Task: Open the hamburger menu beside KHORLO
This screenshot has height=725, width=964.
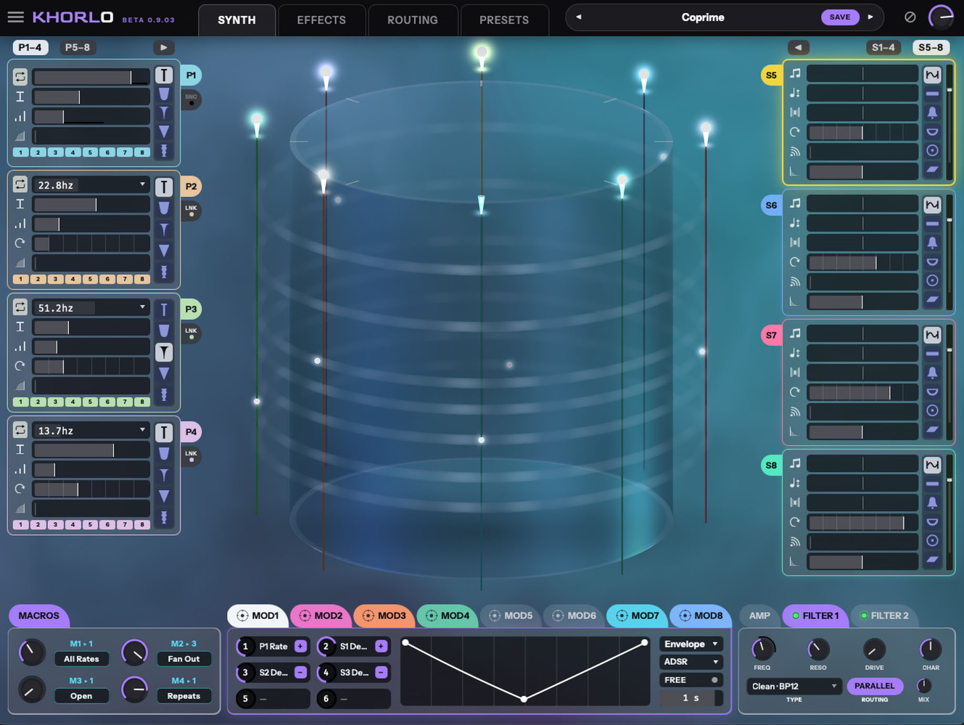Action: (x=15, y=17)
